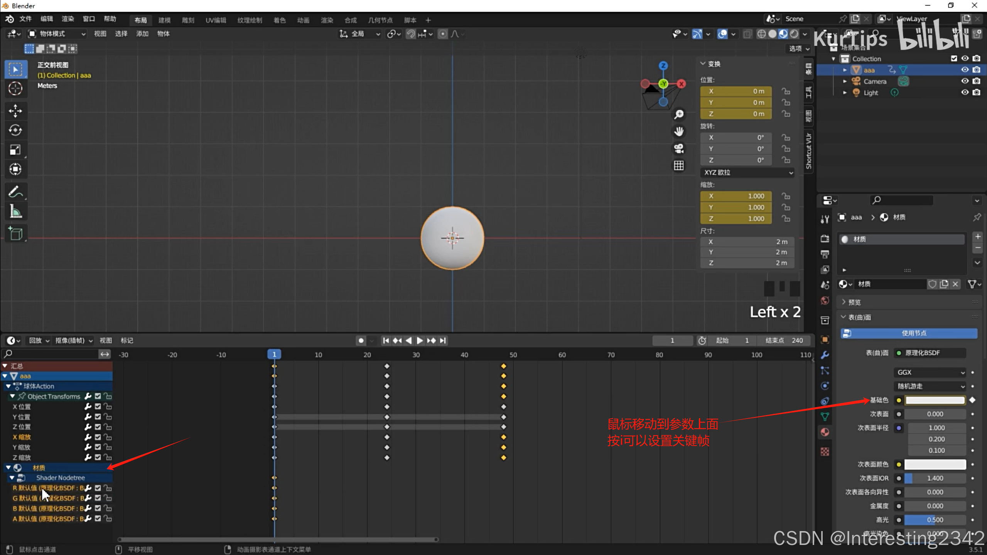Screen dimensions: 987x555
Task: Click the keyframe diamond at frame 48 in 汇总 row
Action: (503, 366)
